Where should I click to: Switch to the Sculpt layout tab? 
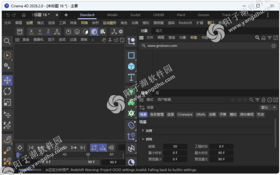(135, 15)
